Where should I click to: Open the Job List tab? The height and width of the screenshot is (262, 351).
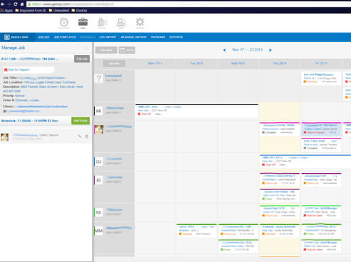(x=43, y=37)
